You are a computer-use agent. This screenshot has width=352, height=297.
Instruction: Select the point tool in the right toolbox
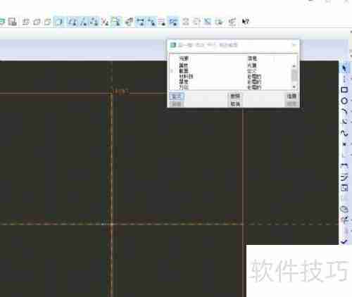pyautogui.click(x=344, y=144)
